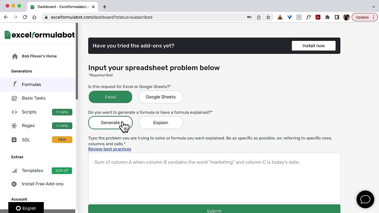379x213 pixels.
Task: Click into the problem description text area
Action: pyautogui.click(x=214, y=178)
